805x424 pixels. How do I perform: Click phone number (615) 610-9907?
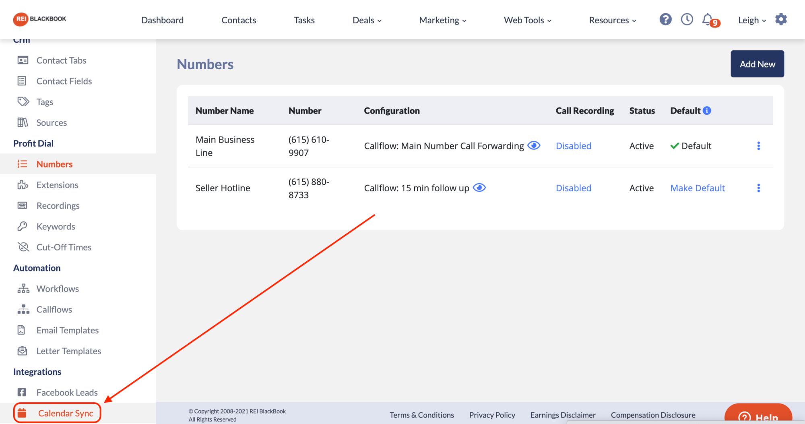[x=309, y=146]
